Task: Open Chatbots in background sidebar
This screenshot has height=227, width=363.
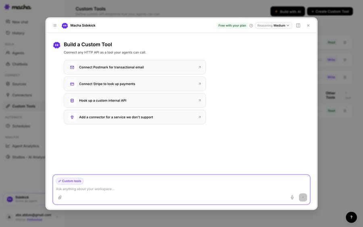Action: click(x=17, y=64)
